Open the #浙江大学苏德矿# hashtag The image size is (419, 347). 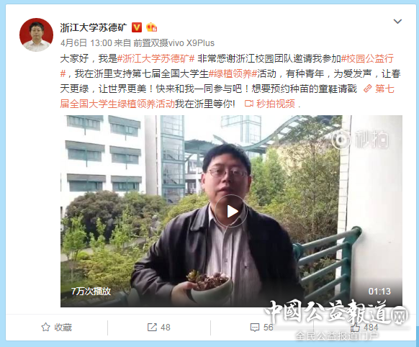pos(156,58)
